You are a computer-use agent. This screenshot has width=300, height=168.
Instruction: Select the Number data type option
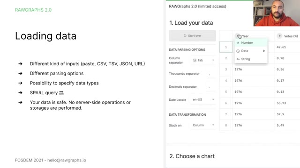pyautogui.click(x=251, y=42)
